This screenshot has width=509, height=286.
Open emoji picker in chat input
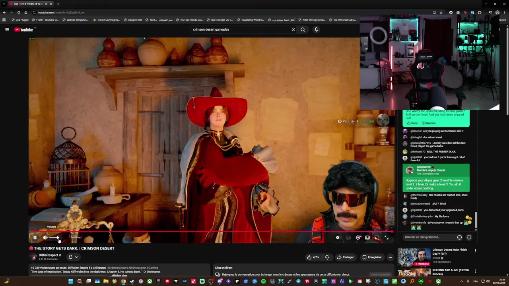pyautogui.click(x=459, y=238)
